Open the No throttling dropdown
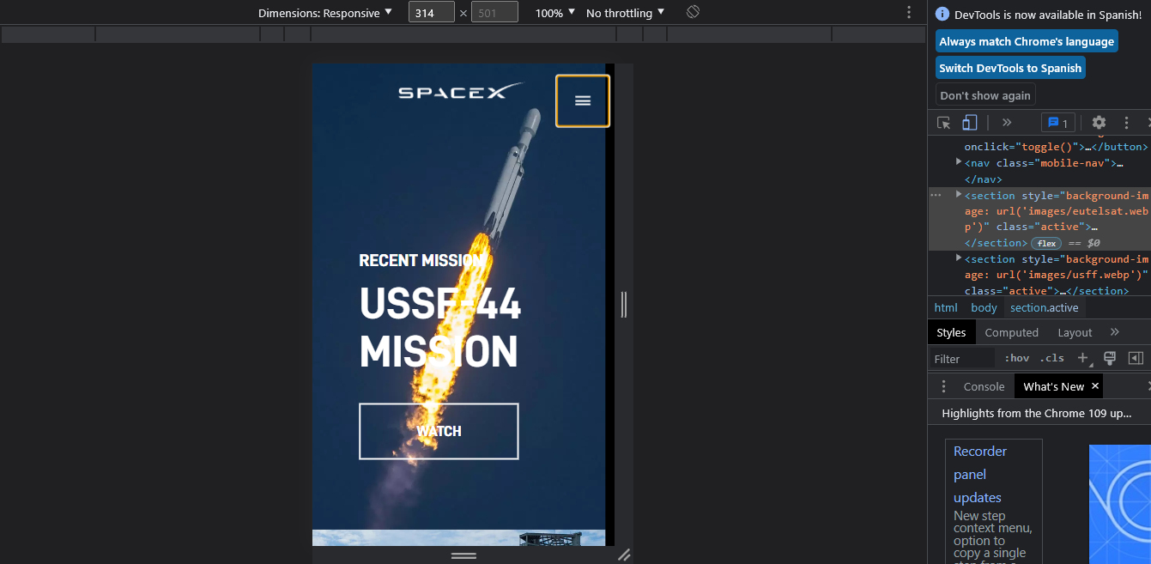This screenshot has height=564, width=1151. 625,12
